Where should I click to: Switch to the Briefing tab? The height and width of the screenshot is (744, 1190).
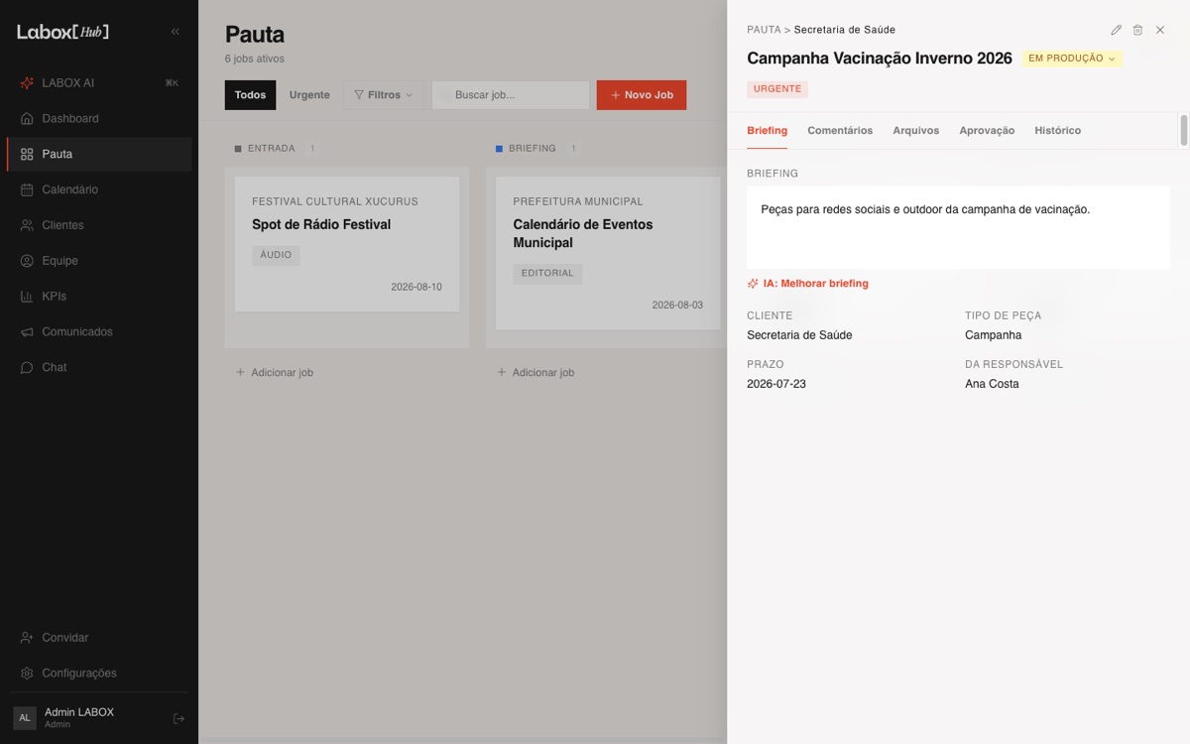[768, 131]
